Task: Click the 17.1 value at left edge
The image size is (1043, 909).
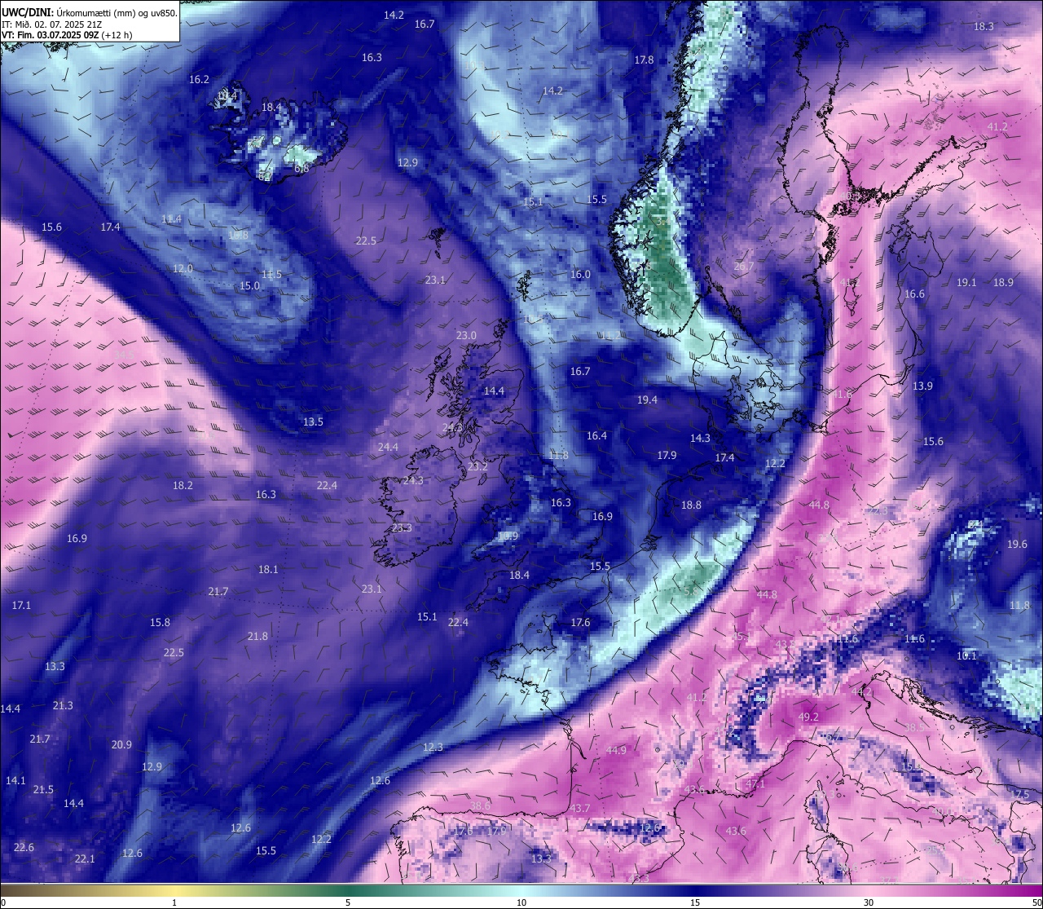Action: (21, 606)
